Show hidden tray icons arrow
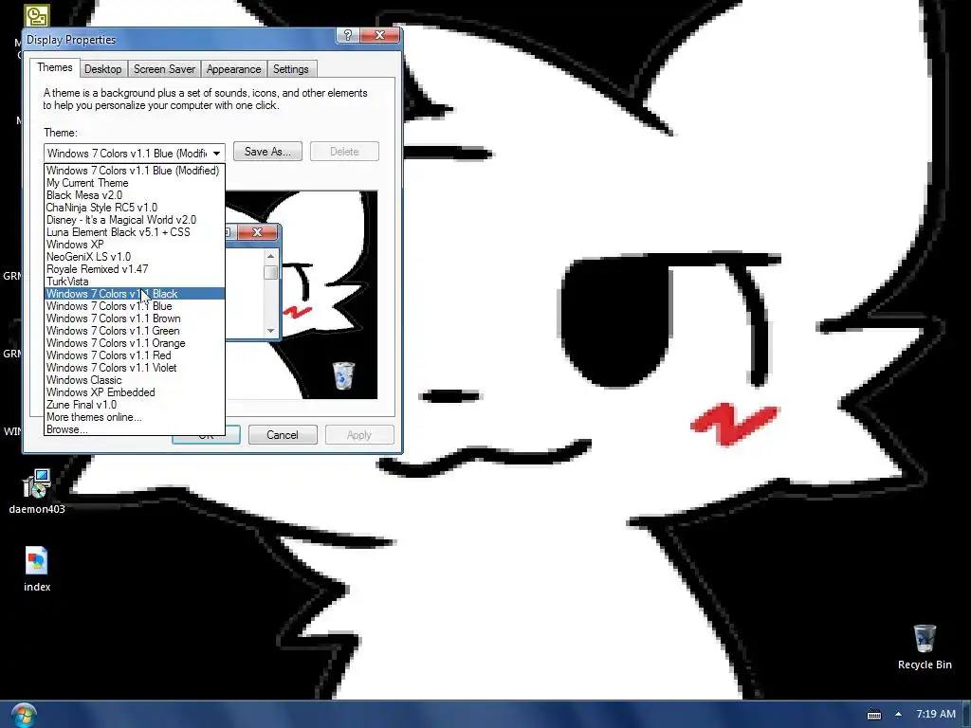 898,714
